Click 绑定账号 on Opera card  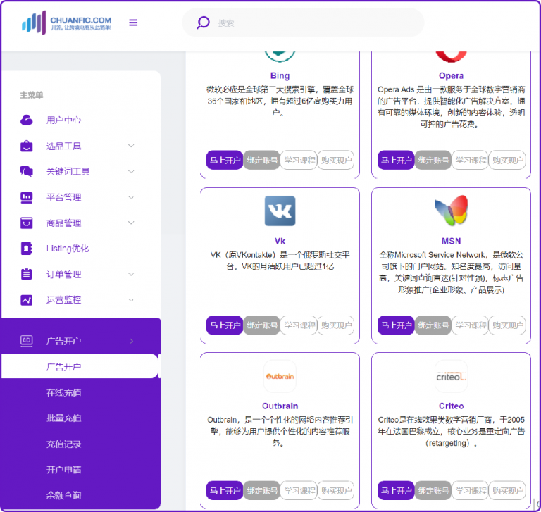pos(433,160)
